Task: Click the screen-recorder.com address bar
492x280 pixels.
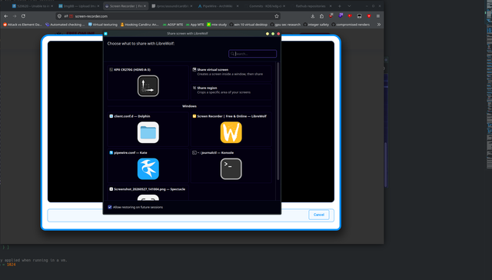Action: pos(168,16)
